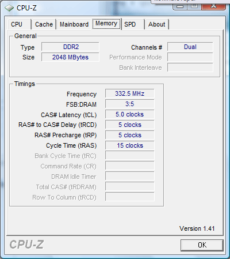Select the FSB:DRAM ratio field 3:5
The width and height of the screenshot is (230, 259).
130,104
